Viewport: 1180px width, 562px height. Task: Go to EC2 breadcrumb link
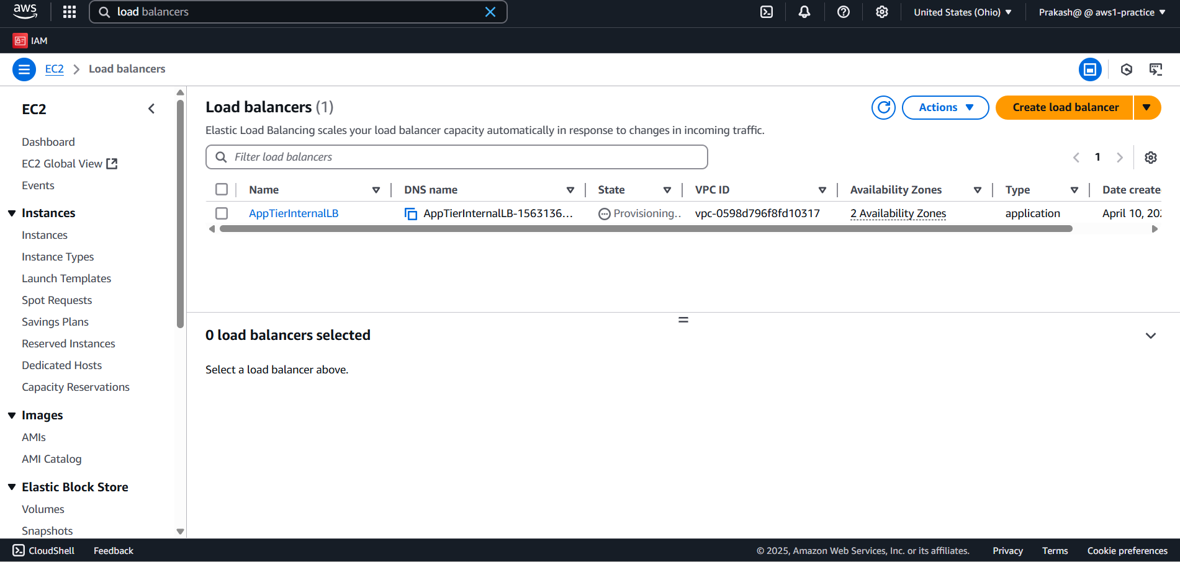[54, 69]
